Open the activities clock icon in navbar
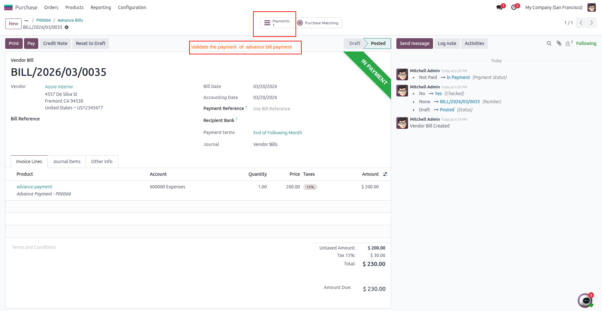 tap(514, 7)
